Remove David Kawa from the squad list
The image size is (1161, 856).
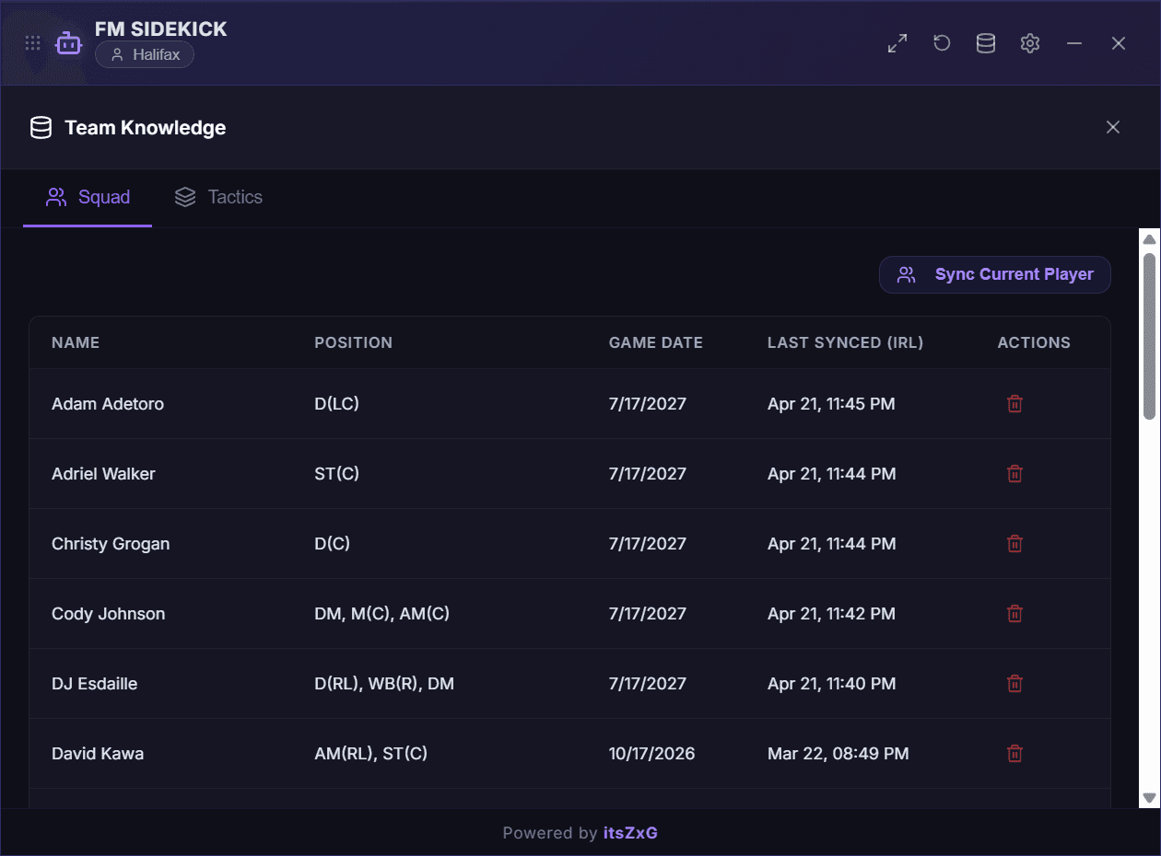pyautogui.click(x=1014, y=754)
